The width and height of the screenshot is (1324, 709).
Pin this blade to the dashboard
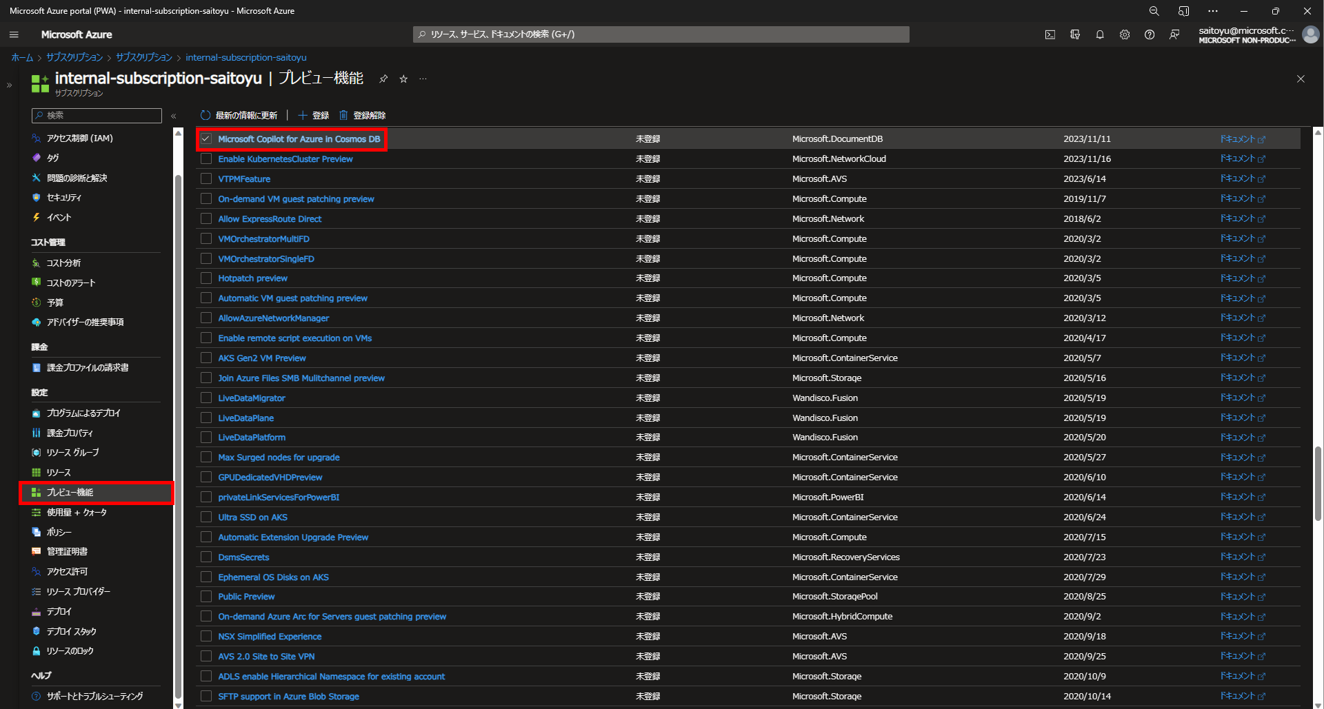(383, 79)
